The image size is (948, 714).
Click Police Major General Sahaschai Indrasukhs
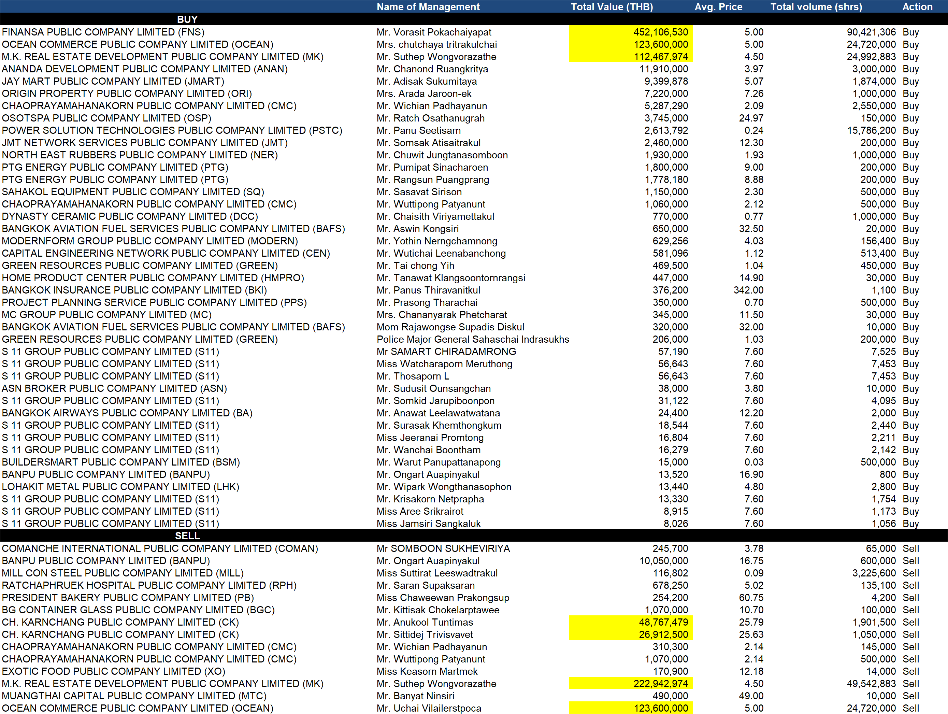point(473,340)
